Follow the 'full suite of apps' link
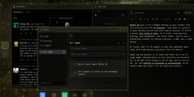 pos(148,33)
